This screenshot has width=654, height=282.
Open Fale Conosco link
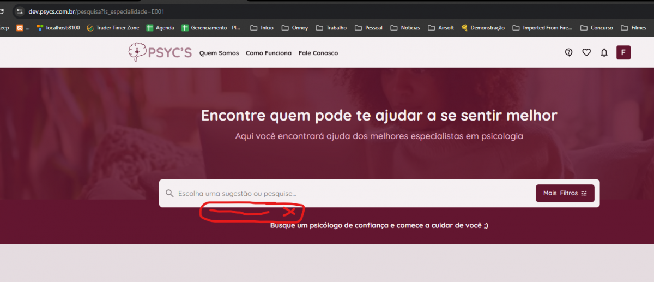tap(318, 53)
